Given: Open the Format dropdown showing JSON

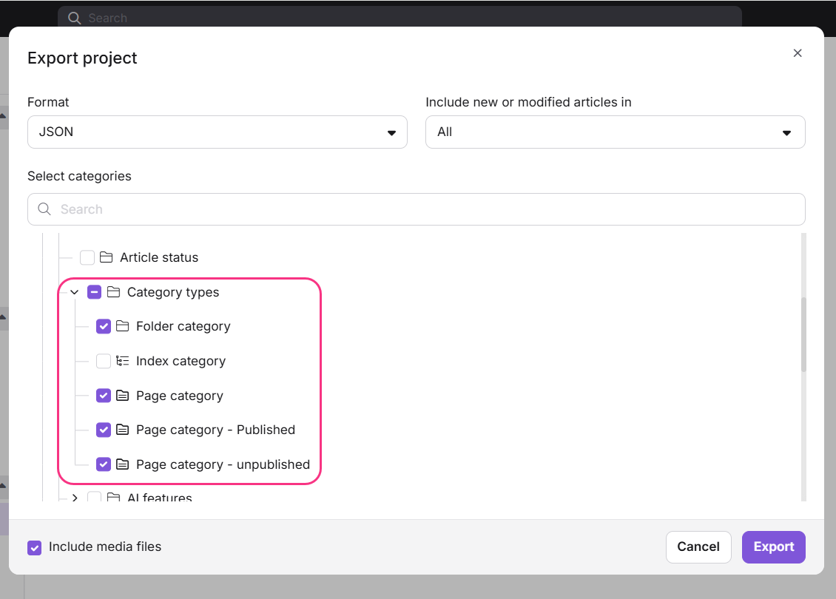Looking at the screenshot, I should coord(217,132).
